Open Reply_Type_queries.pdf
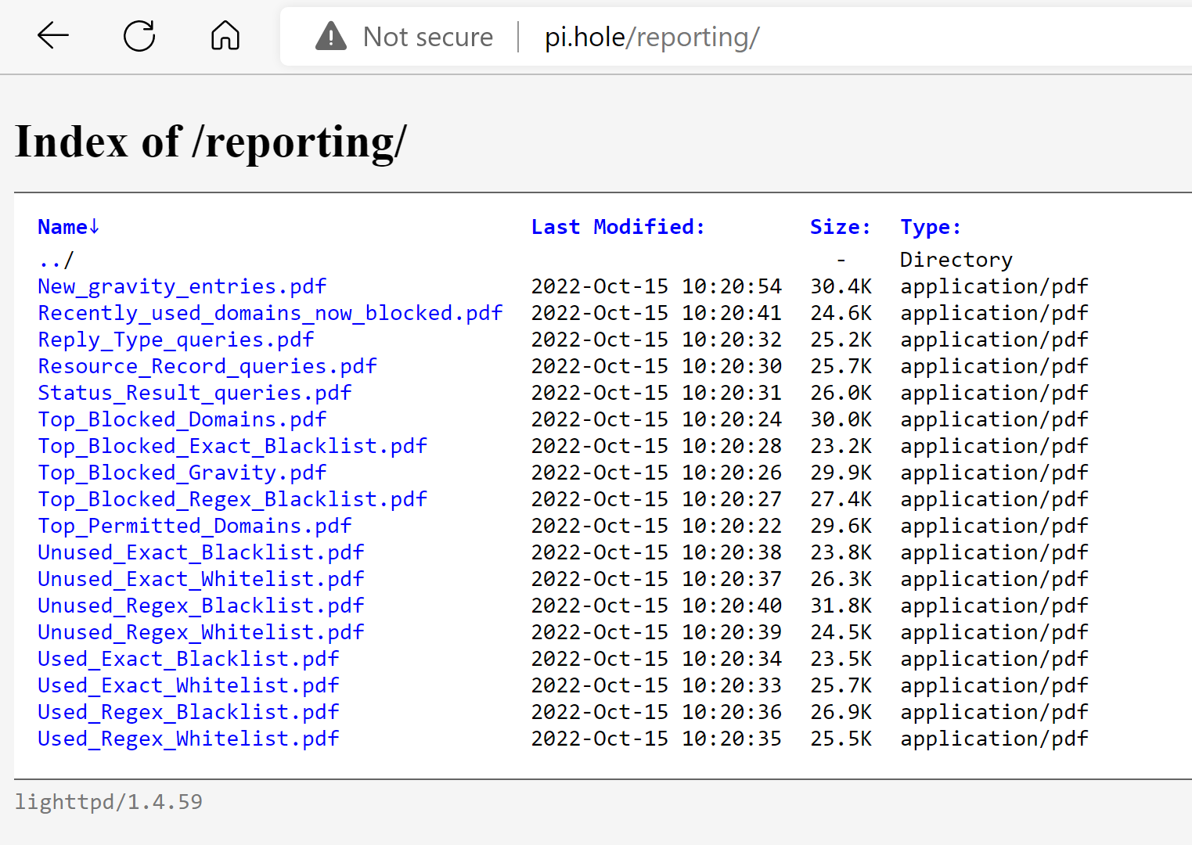1192x845 pixels. [x=175, y=339]
